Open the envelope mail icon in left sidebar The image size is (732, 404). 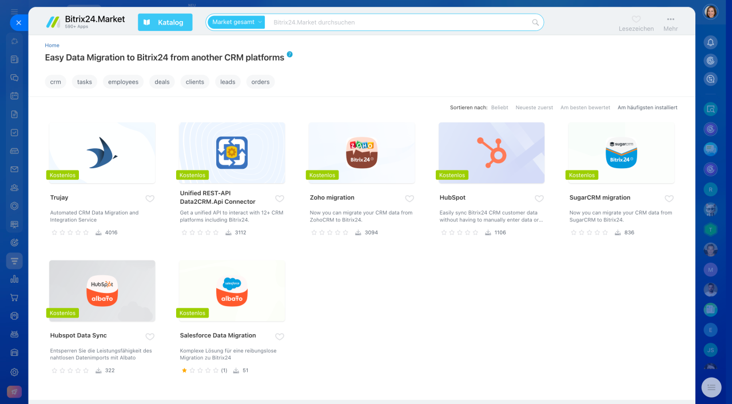[x=14, y=169]
